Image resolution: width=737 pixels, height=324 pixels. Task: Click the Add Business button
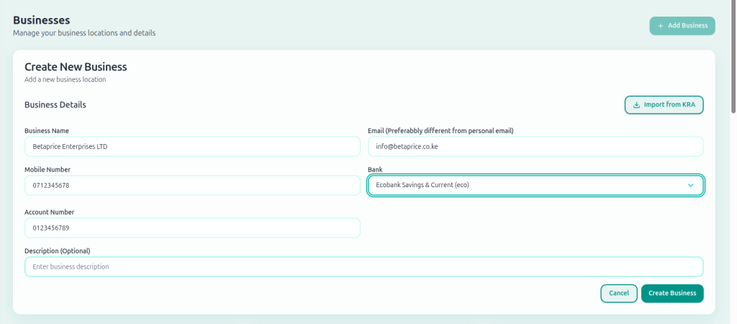pyautogui.click(x=682, y=26)
